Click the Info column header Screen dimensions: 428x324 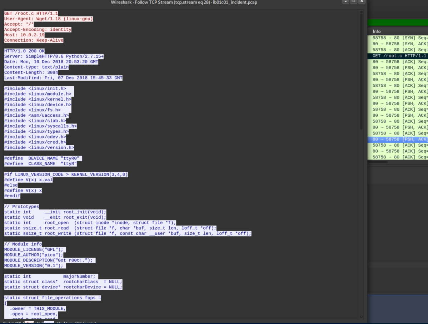point(377,31)
